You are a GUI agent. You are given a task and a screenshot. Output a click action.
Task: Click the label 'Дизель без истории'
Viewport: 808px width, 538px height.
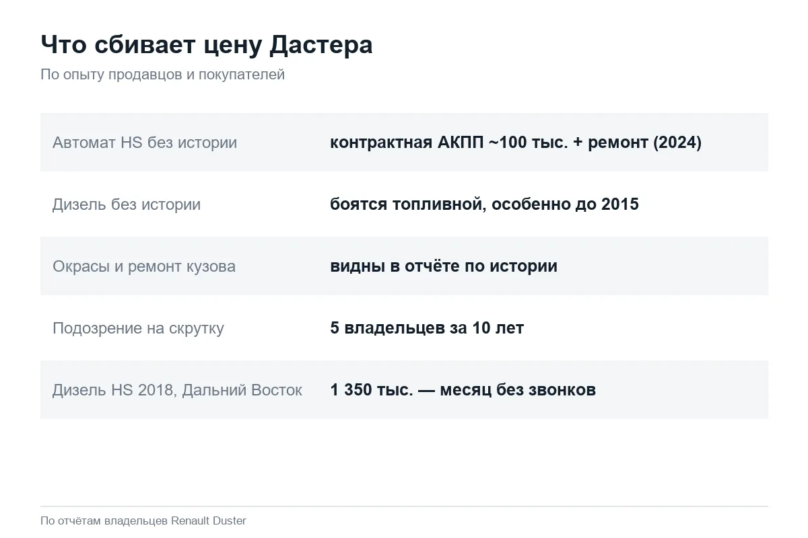pos(127,204)
